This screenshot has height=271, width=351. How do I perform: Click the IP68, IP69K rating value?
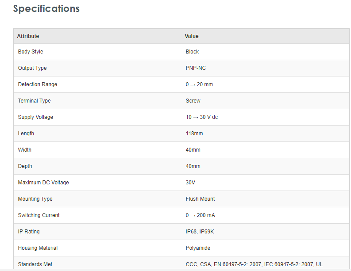pos(200,232)
